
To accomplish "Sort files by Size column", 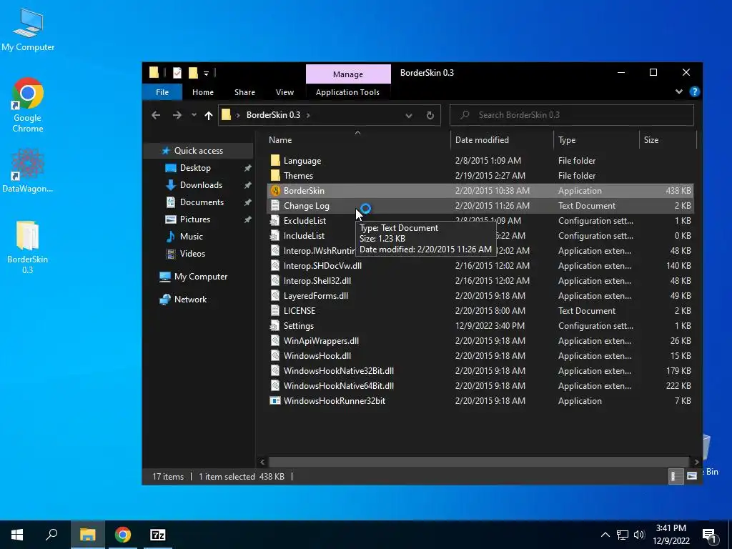I will click(x=668, y=139).
